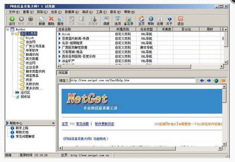Screen dimensions: 235x162
Task: Select the 冶金矿产 task row
Action: [141, 61]
